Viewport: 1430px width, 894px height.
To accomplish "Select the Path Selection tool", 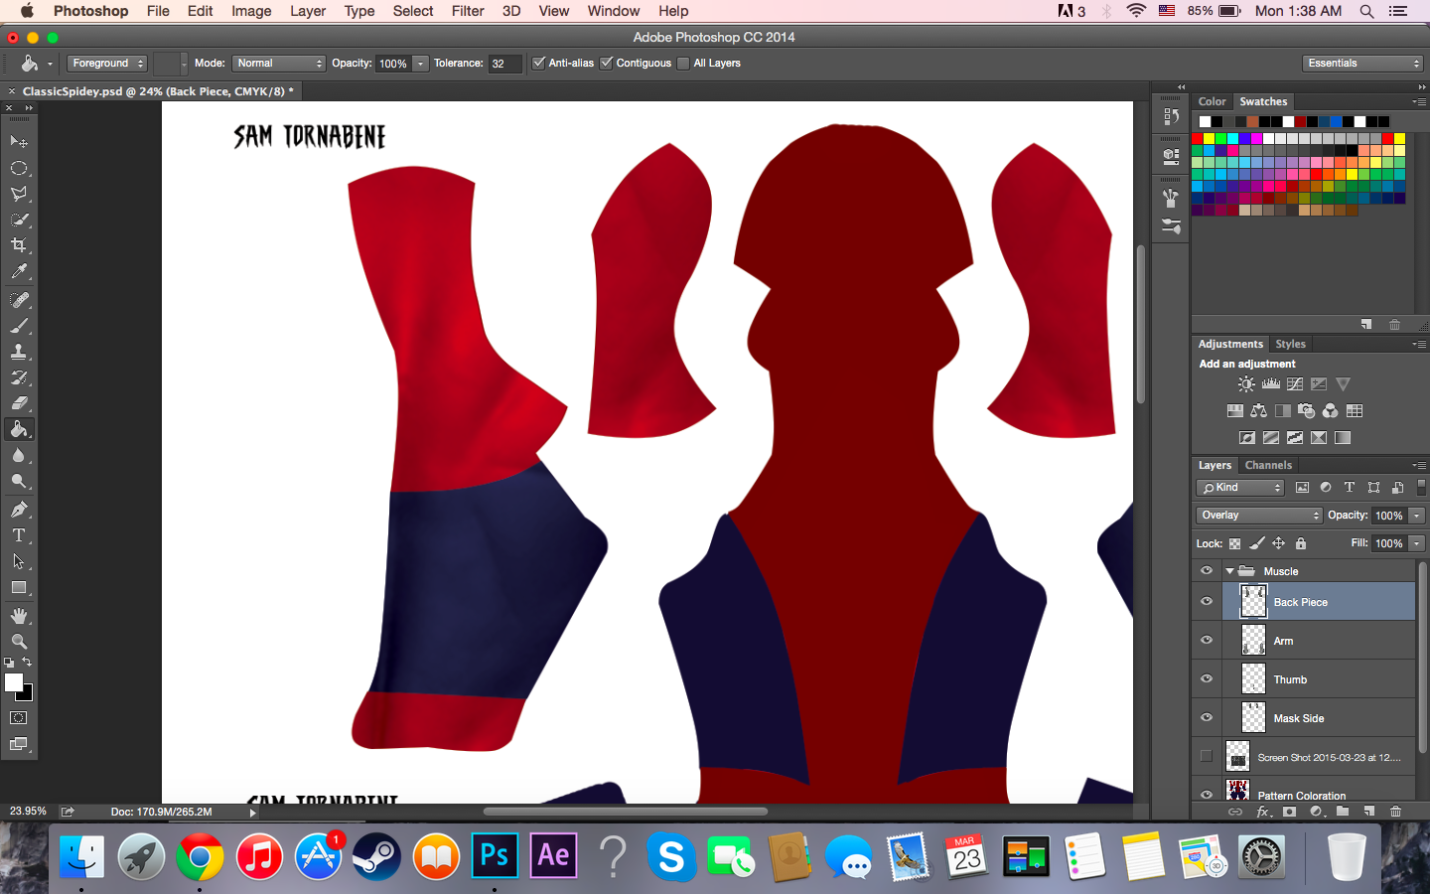I will (19, 561).
